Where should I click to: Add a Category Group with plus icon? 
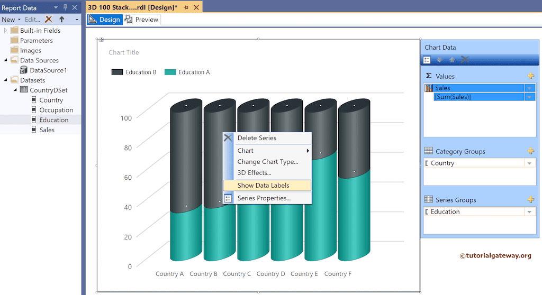[531, 151]
